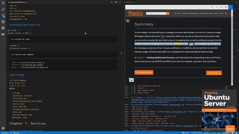
Task: Go to Next Section
Action: tap(214, 73)
